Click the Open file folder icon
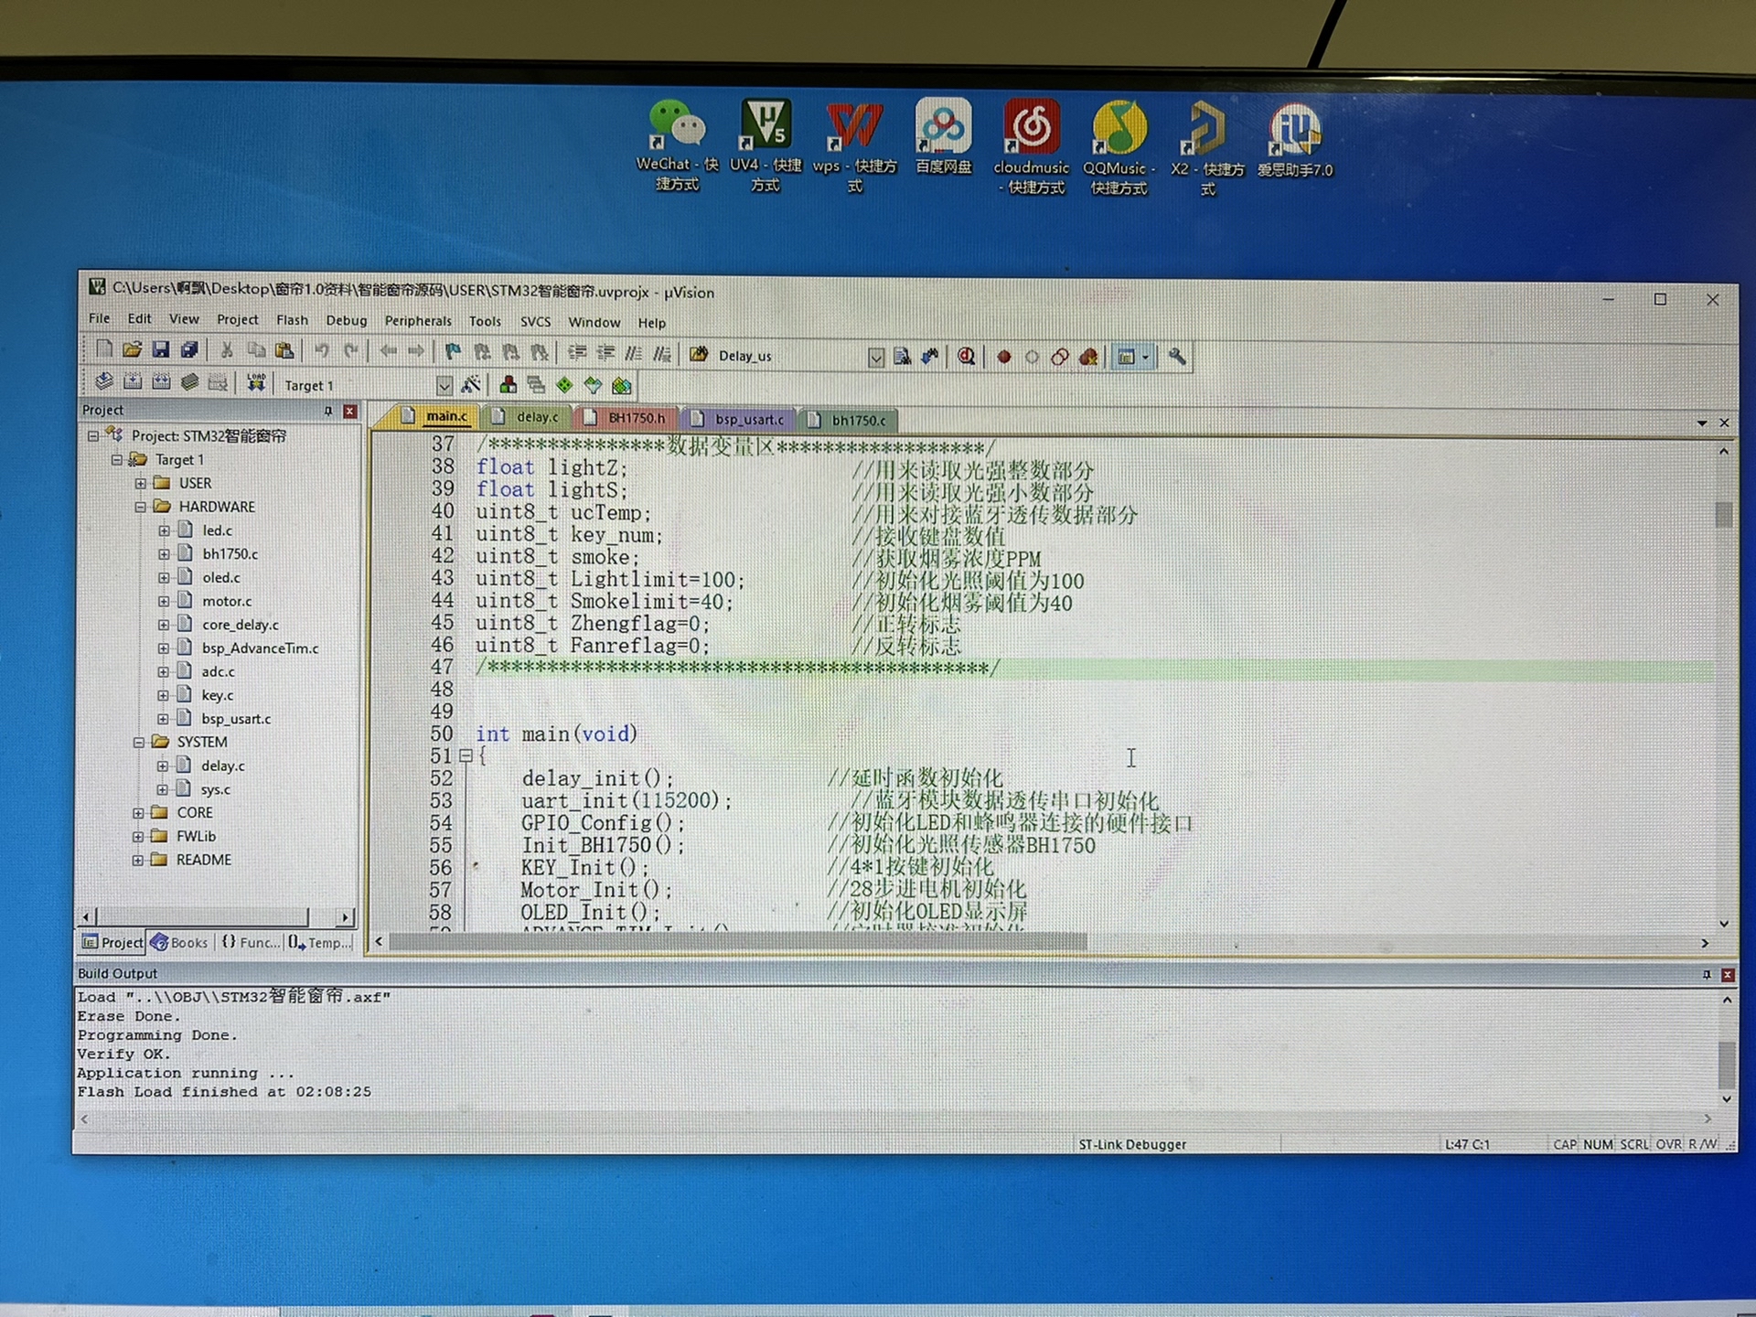The image size is (1756, 1317). tap(132, 350)
